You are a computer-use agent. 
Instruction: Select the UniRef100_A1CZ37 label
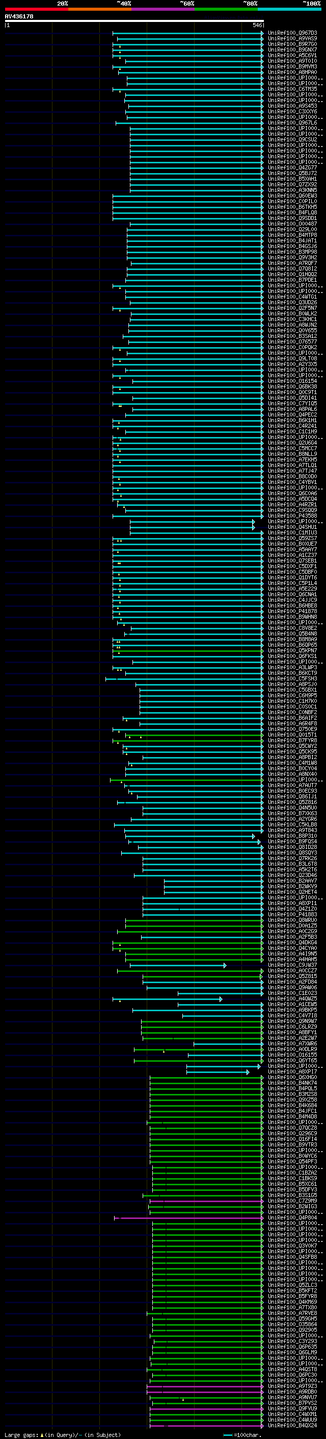point(292,555)
